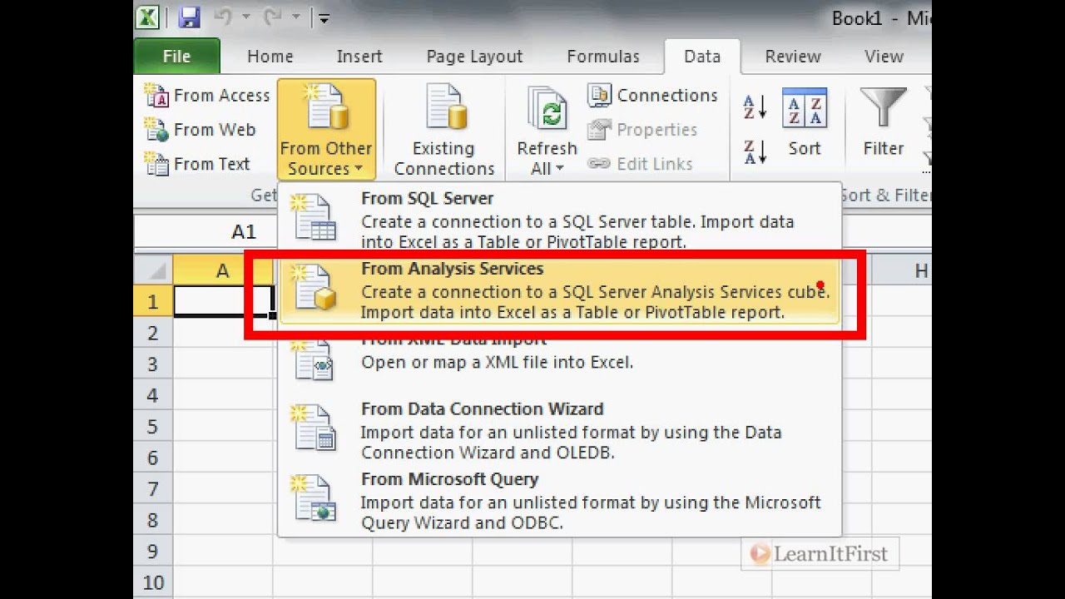This screenshot has width=1065, height=599.
Task: Select the Data ribbon tab
Action: pyautogui.click(x=702, y=57)
